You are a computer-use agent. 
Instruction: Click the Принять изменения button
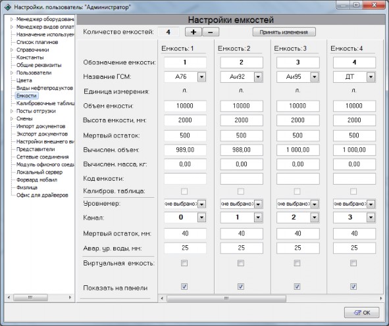point(284,32)
